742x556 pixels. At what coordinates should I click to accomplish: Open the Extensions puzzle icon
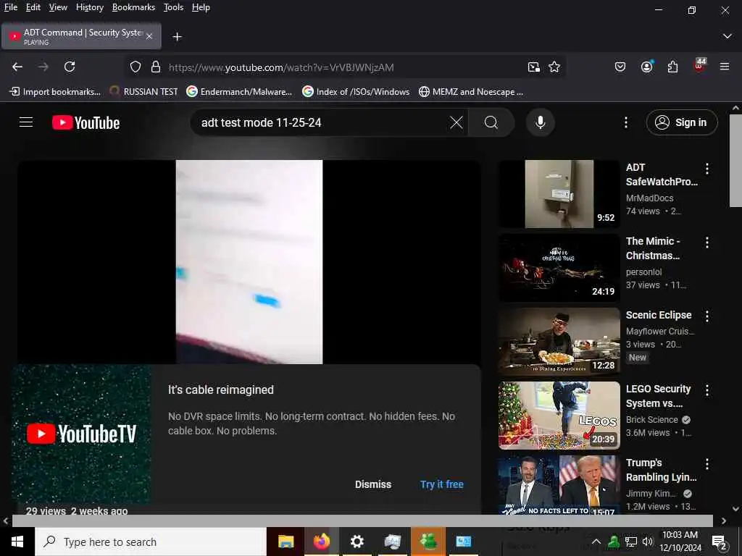(673, 67)
